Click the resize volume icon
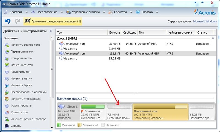 pos(7,45)
